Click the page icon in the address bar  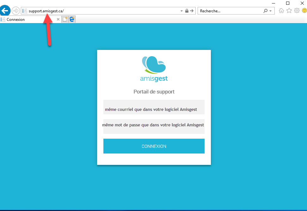(25, 11)
